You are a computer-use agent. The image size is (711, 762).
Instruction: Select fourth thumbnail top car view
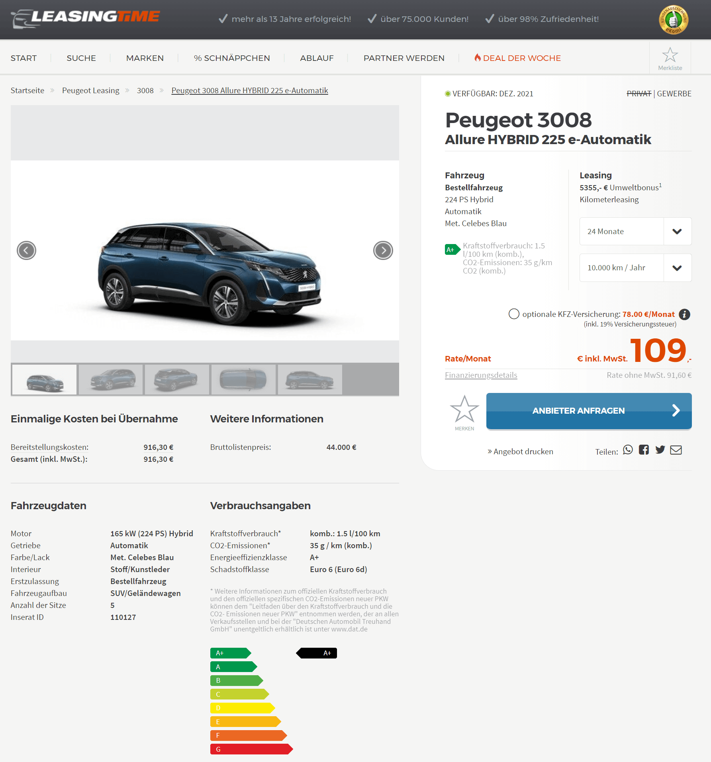point(243,379)
